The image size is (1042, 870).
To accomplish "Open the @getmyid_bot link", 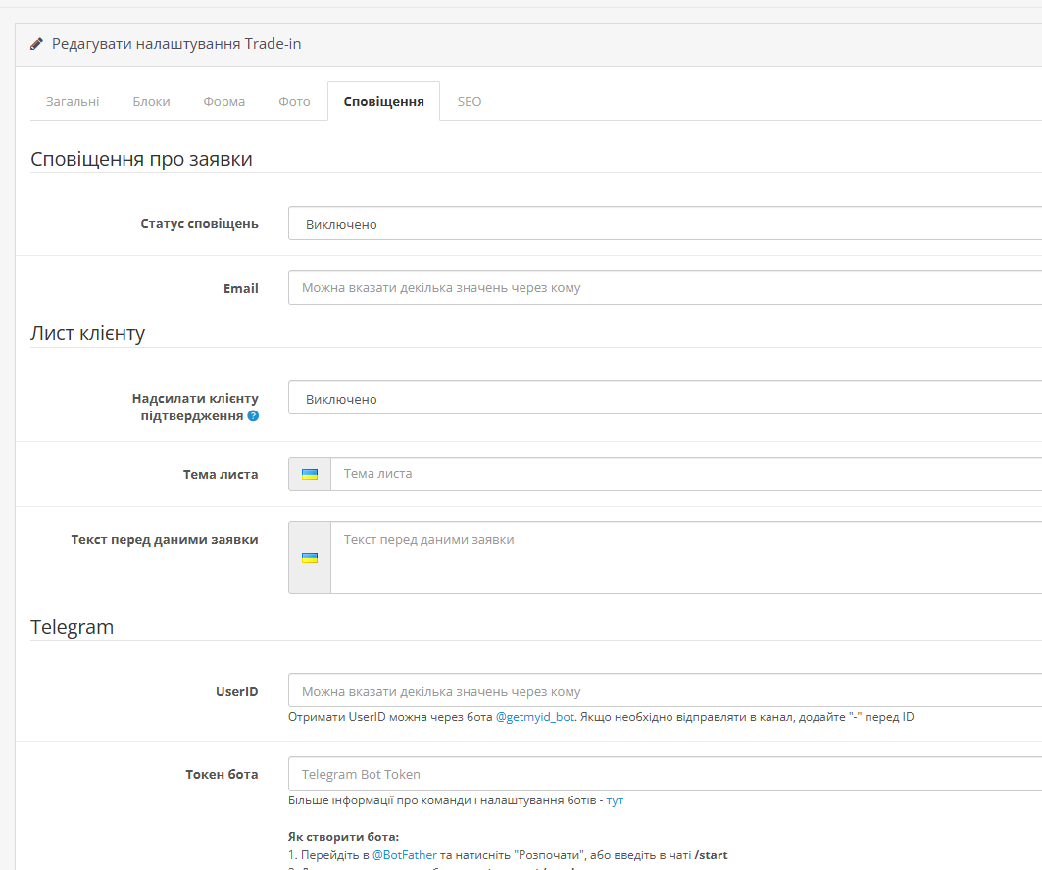I will coord(535,717).
